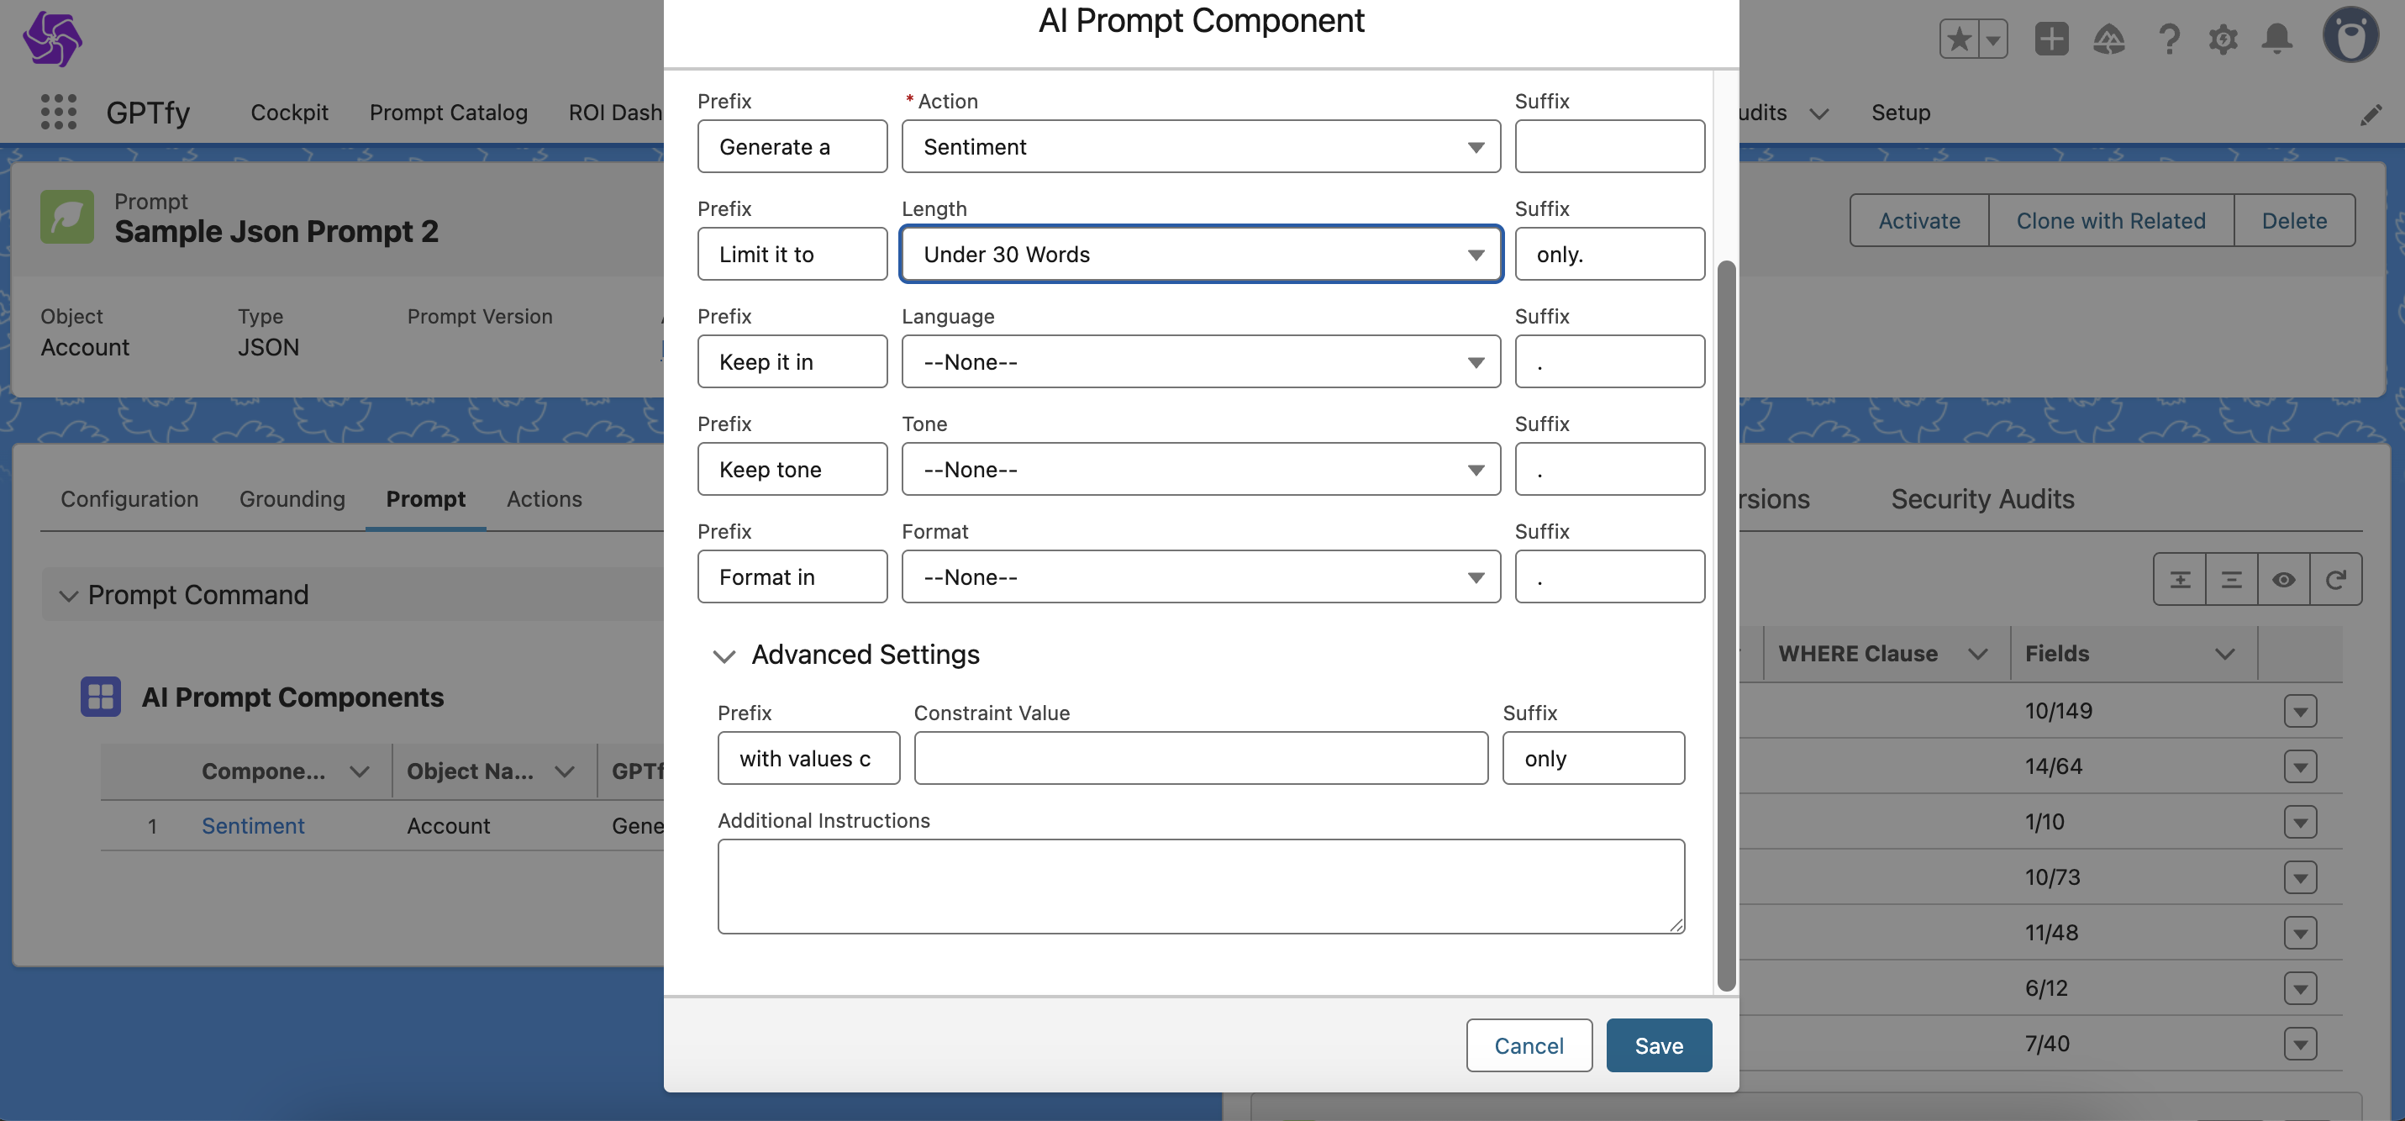
Task: Open the Object Name column header menu
Action: (x=564, y=772)
